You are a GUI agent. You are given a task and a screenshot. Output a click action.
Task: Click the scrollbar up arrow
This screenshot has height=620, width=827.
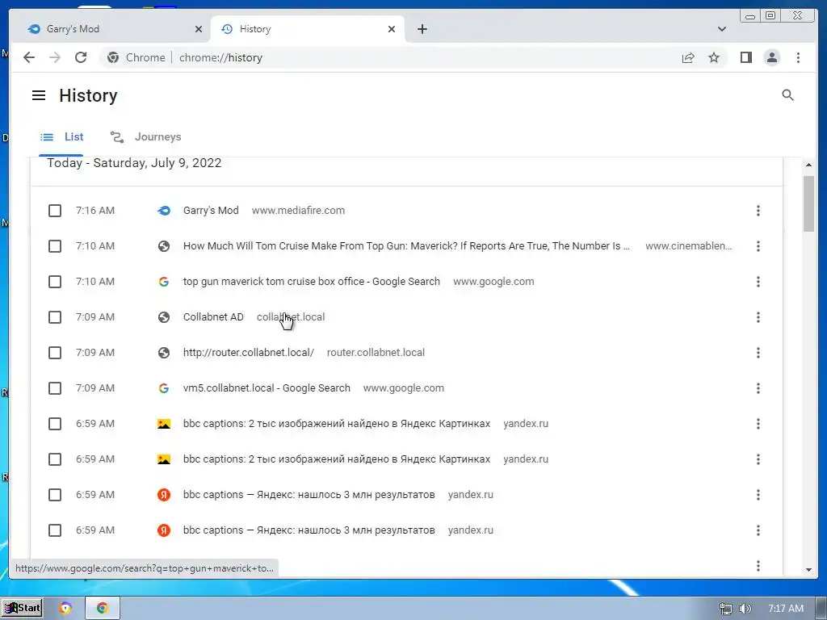(x=808, y=165)
